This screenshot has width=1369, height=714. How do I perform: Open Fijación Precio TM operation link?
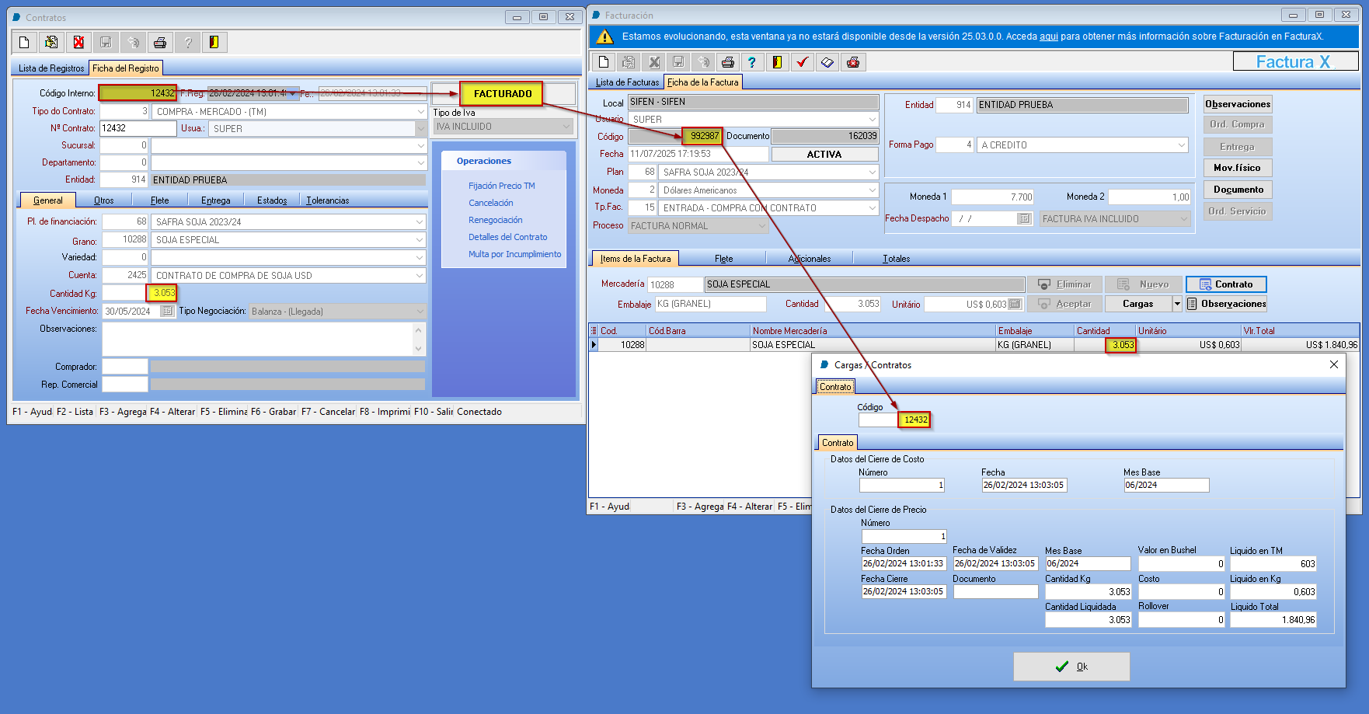tap(502, 186)
